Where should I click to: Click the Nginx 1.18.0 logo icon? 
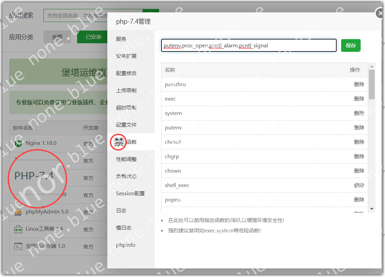[18, 143]
